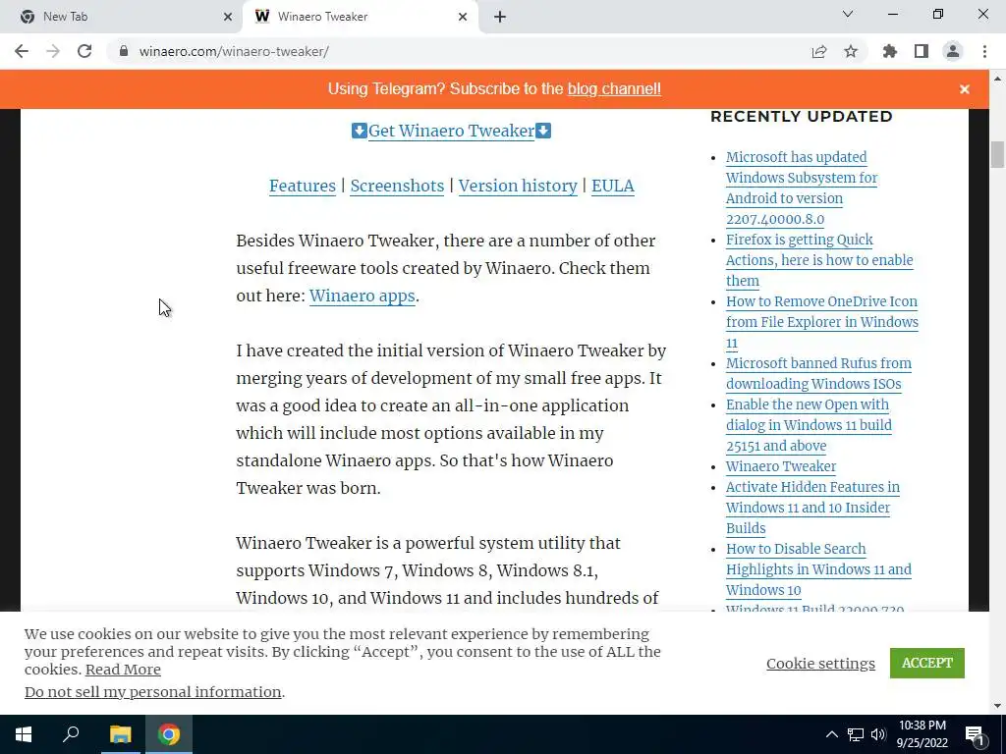Bookmark this page with the star icon
The height and width of the screenshot is (754, 1006).
(851, 51)
